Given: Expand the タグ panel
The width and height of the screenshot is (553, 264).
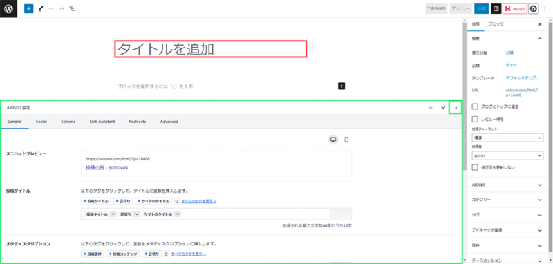Looking at the screenshot, I should coord(507,215).
